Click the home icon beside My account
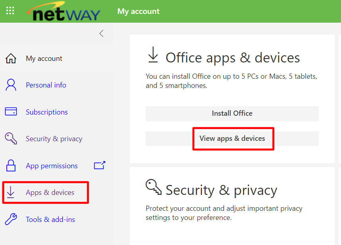Viewport: 341px width, 245px height. pyautogui.click(x=11, y=58)
